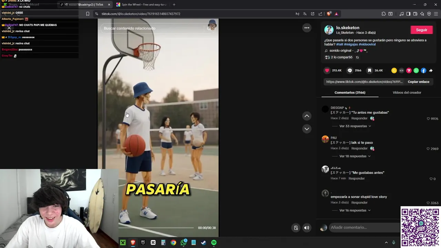Screen dimensions: 441x248
Task: Like the 'stupid love story' comment
Action: (428, 203)
